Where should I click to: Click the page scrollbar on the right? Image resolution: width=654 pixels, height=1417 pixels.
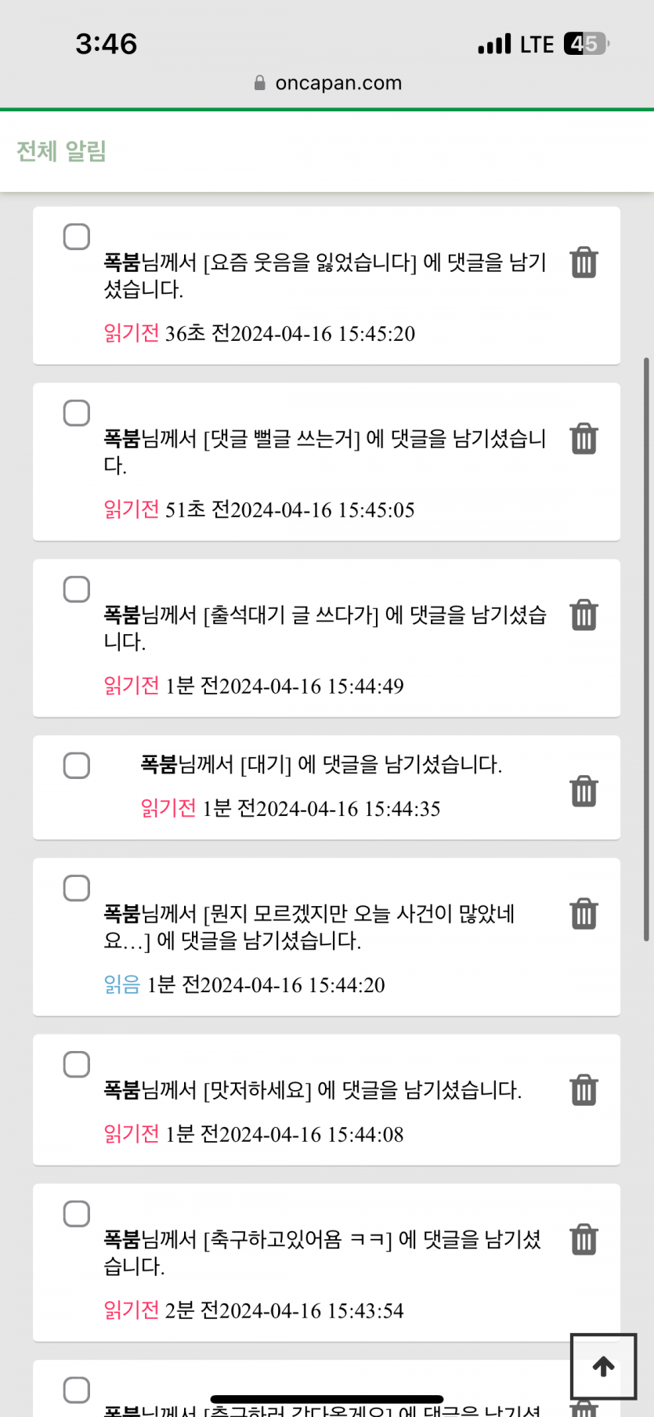click(x=646, y=649)
